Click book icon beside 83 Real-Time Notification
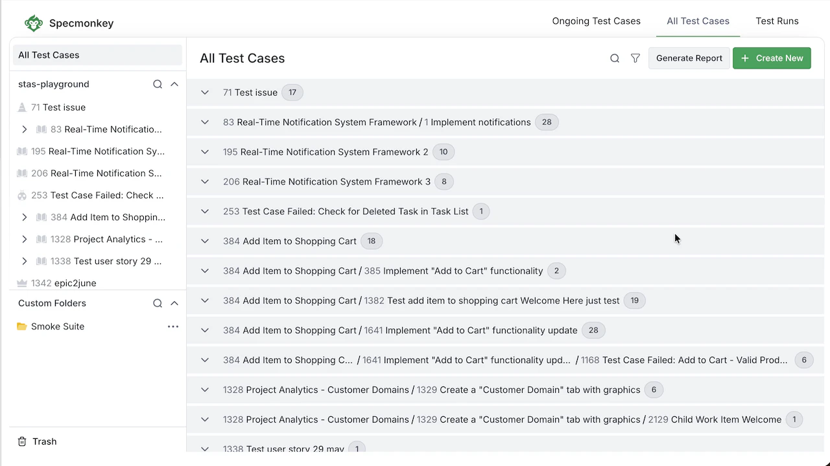Image resolution: width=830 pixels, height=466 pixels. click(x=41, y=129)
